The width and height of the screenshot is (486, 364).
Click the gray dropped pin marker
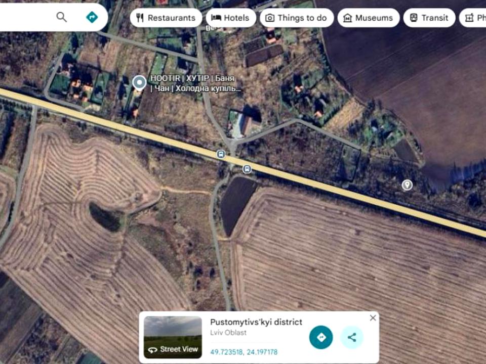click(407, 185)
